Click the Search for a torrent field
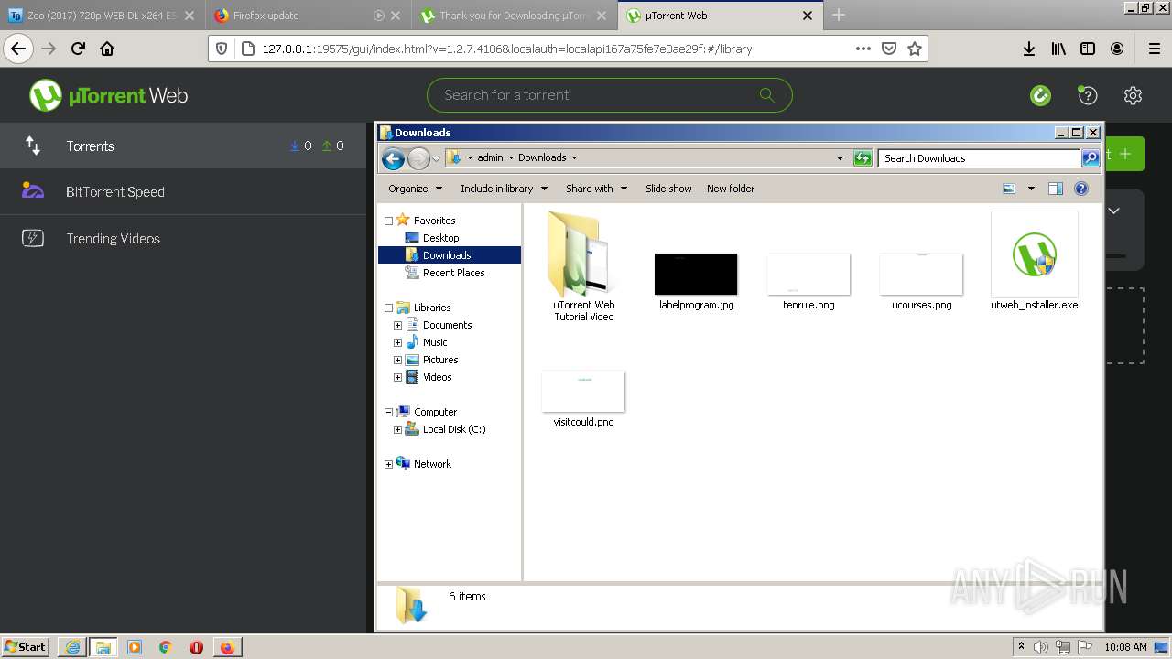1172x659 pixels. pyautogui.click(x=609, y=95)
